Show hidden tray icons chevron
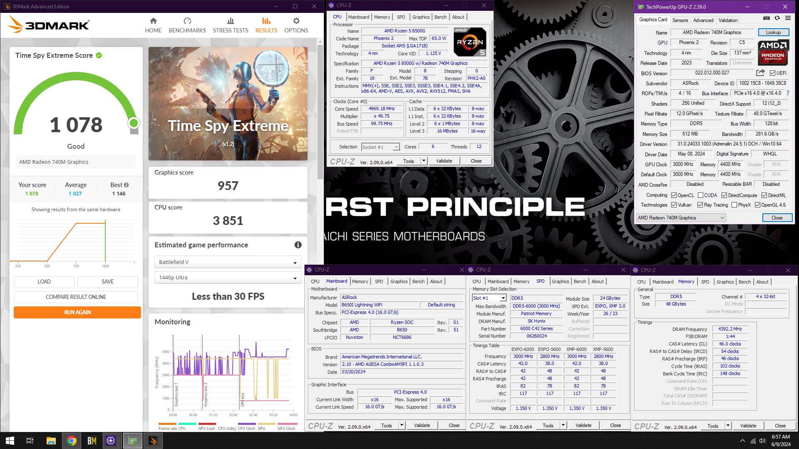Image resolution: width=799 pixels, height=449 pixels. pyautogui.click(x=742, y=441)
